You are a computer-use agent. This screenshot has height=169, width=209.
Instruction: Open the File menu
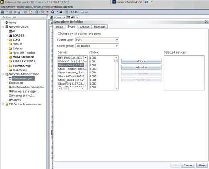pos(2,7)
